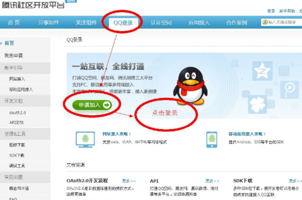This screenshot has width=302, height=200.
Task: Select the QQ登录 navigation tab
Action: [123, 23]
